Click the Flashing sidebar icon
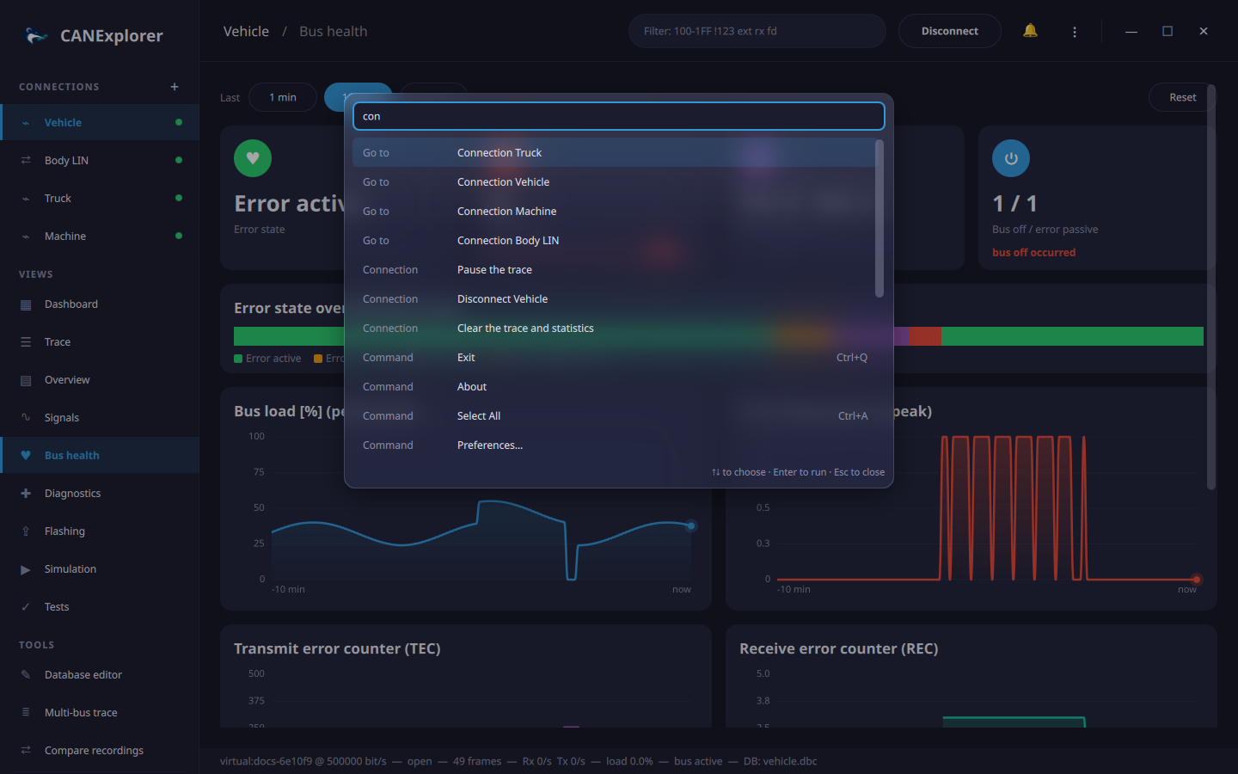Image resolution: width=1238 pixels, height=774 pixels. point(26,531)
